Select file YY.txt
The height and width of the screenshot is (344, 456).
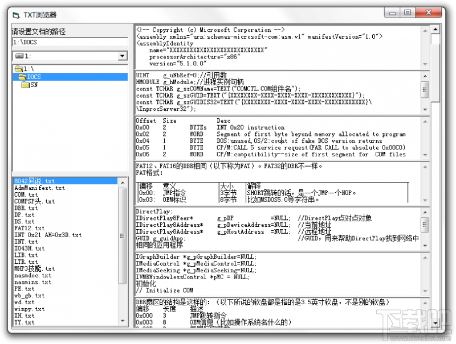coord(25,322)
